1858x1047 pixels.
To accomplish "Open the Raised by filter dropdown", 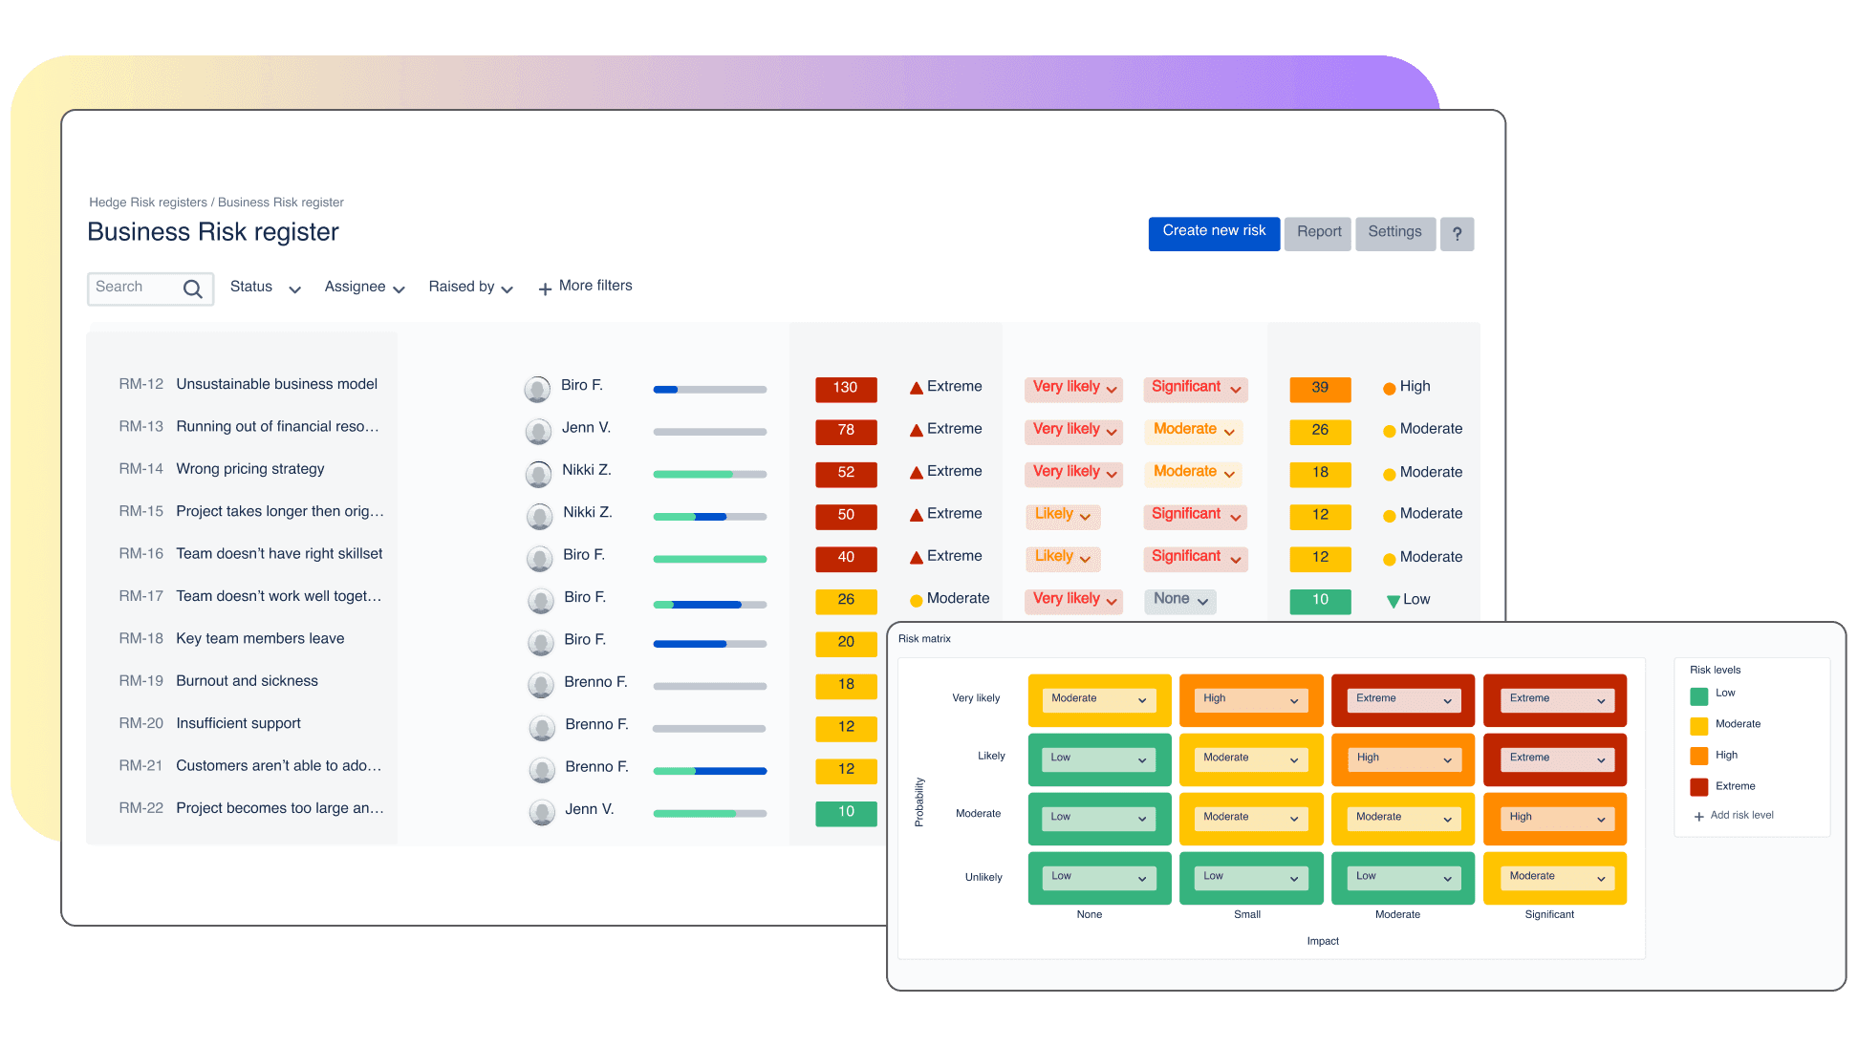I will pyautogui.click(x=470, y=288).
